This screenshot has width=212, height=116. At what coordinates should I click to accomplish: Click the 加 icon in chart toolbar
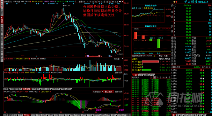pos(96,2)
